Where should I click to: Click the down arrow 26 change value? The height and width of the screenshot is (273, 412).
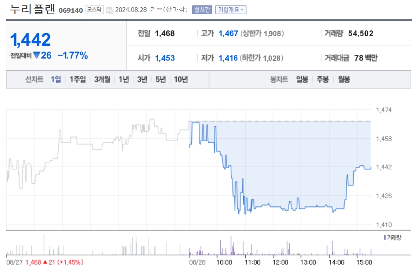tap(42, 55)
